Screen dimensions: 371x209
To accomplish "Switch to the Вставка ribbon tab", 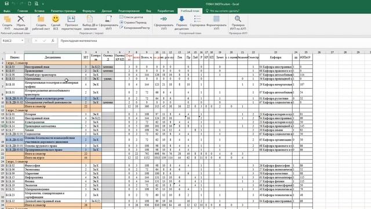I will (x=39, y=11).
